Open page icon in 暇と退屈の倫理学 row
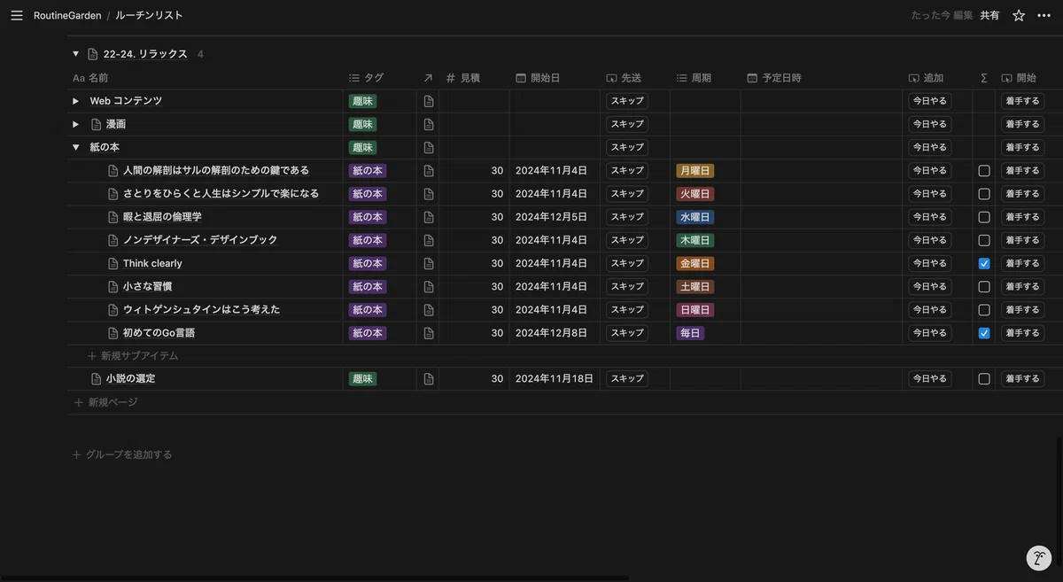The height and width of the screenshot is (582, 1063). point(429,217)
